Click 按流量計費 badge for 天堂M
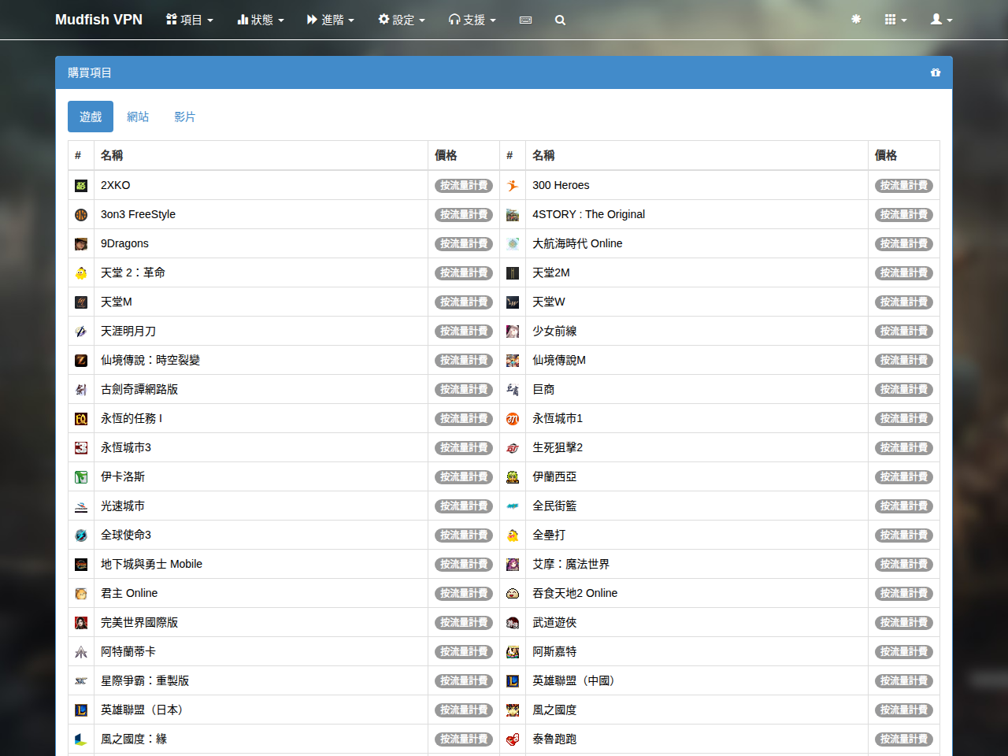This screenshot has height=756, width=1008. coord(464,302)
